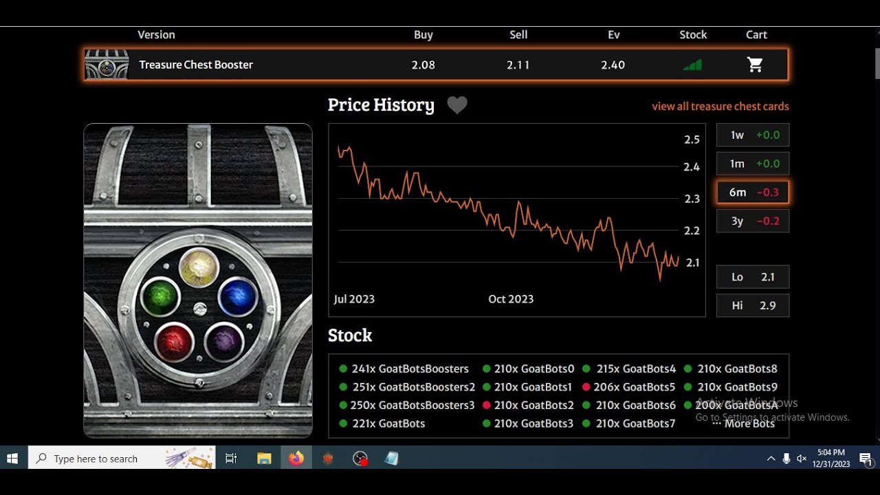Screen dimensions: 880x495
Task: Favorite this item with the heart icon
Action: pos(457,105)
